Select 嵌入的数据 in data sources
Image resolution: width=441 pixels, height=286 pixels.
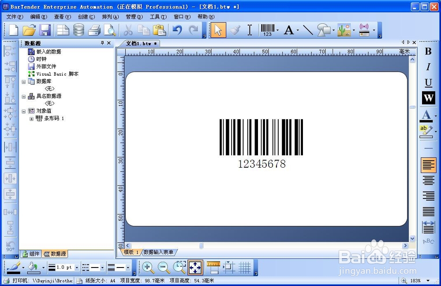coord(45,51)
